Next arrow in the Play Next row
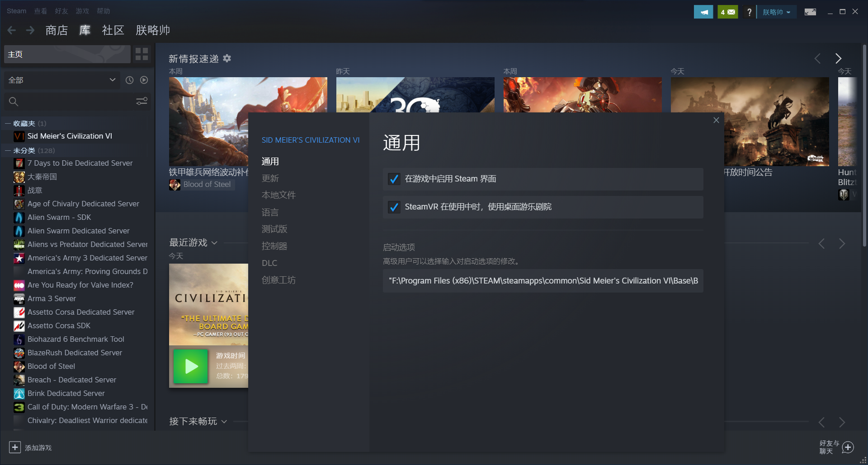868x465 pixels. [842, 422]
